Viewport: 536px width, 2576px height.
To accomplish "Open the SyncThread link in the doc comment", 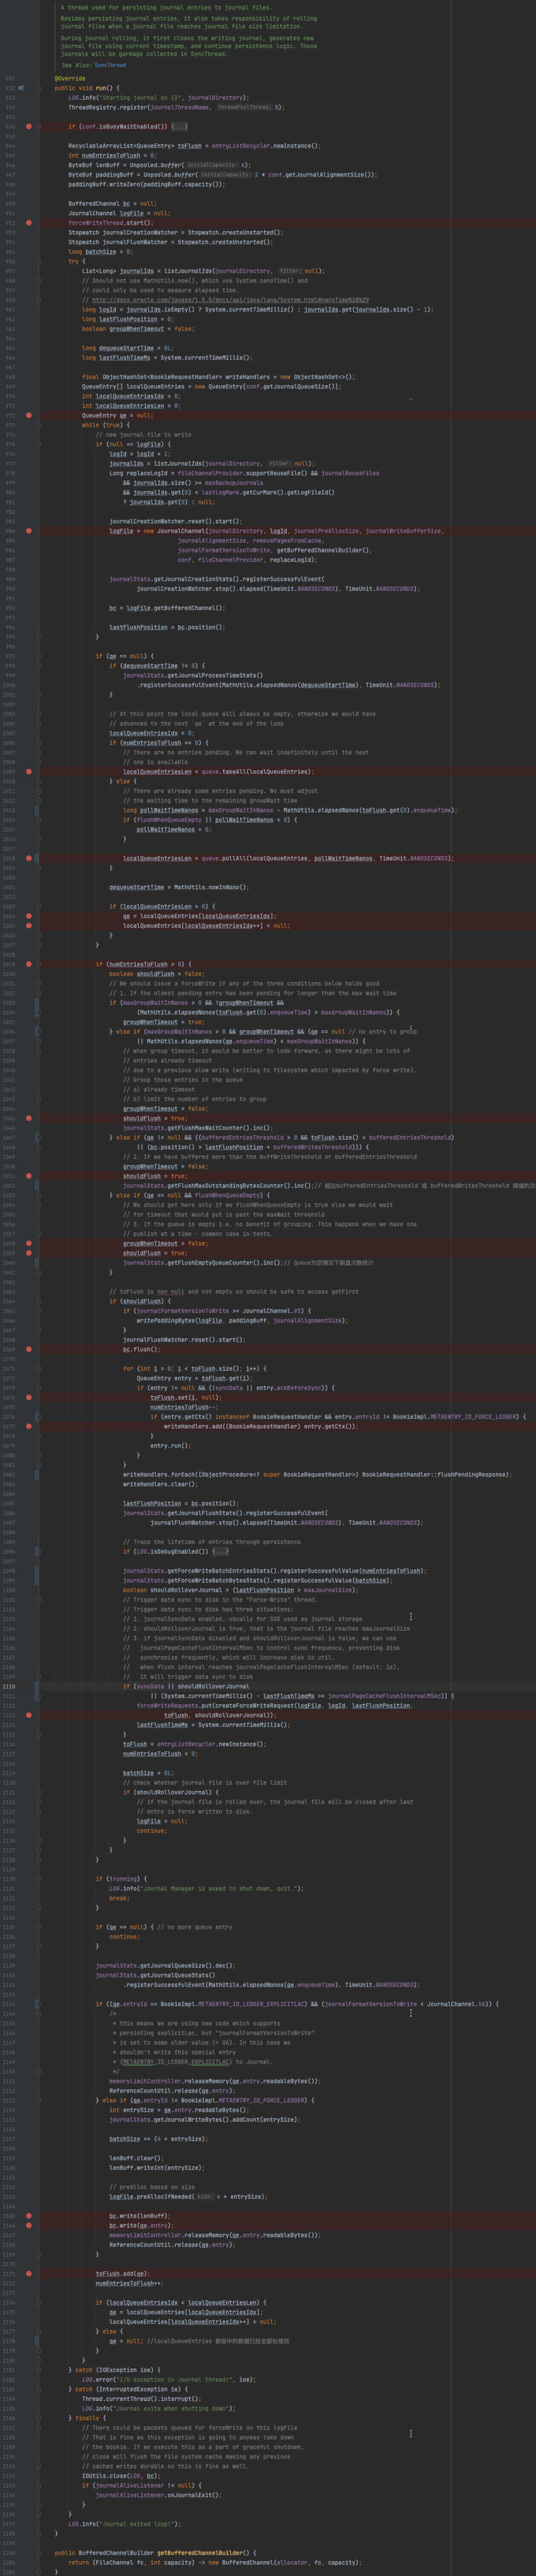I will coord(111,65).
